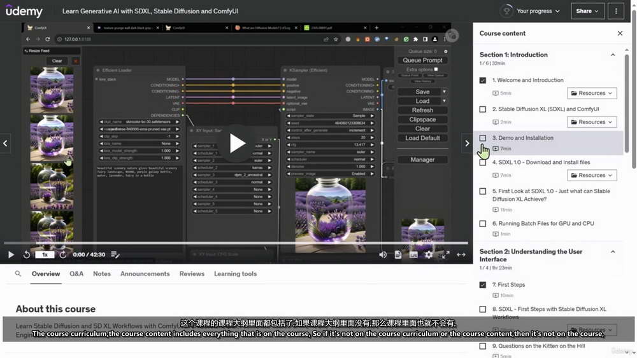Click the 0:00 / 42:30 time display
This screenshot has height=358, width=637.
tap(89, 254)
